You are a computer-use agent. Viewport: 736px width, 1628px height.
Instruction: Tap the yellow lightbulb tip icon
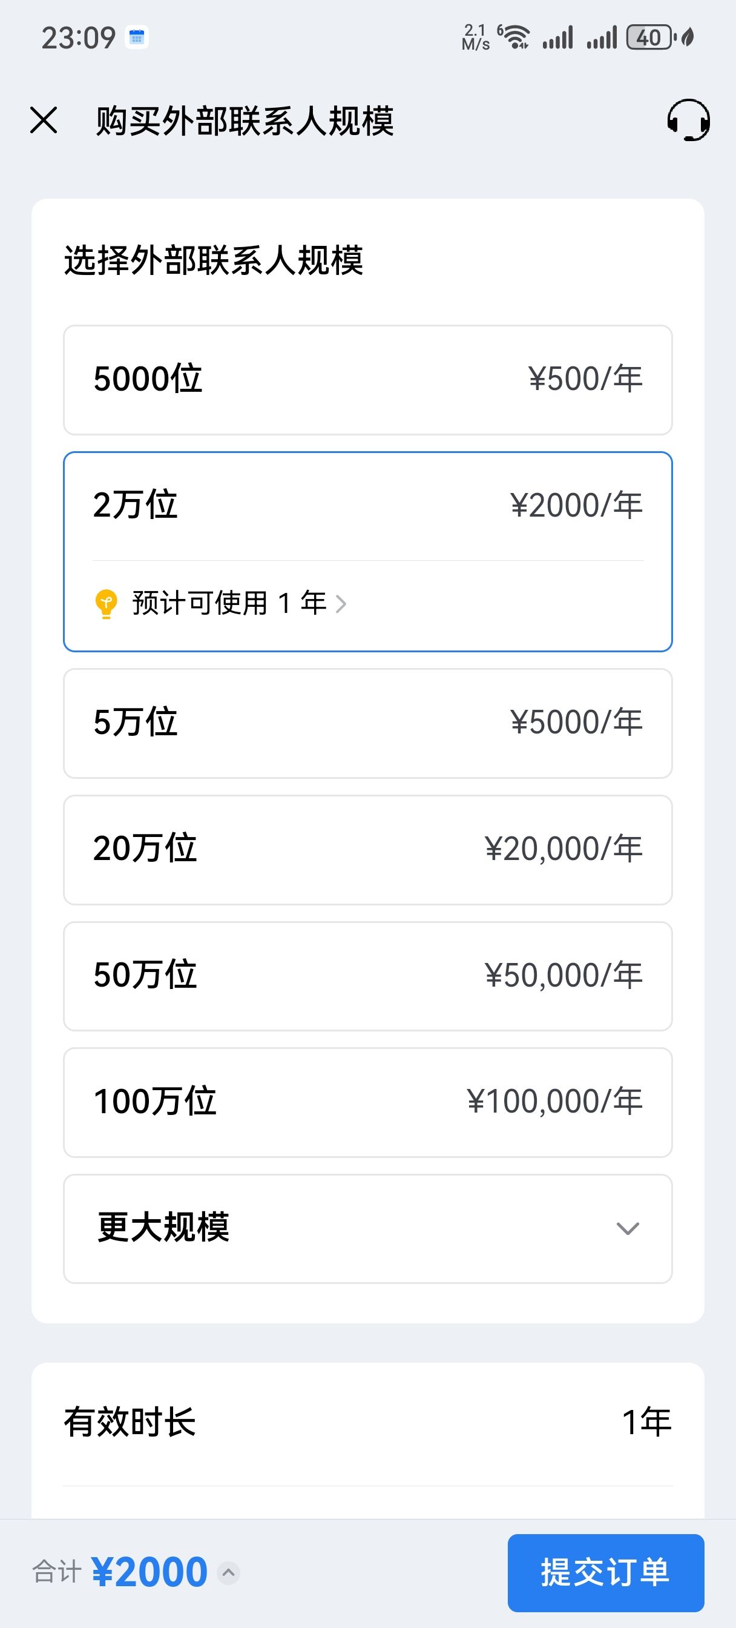tap(106, 604)
